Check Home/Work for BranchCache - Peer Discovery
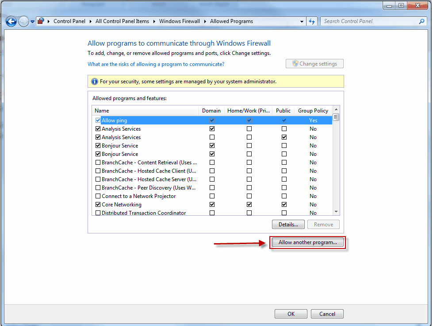Screen dimensions: 433x326 pos(249,188)
